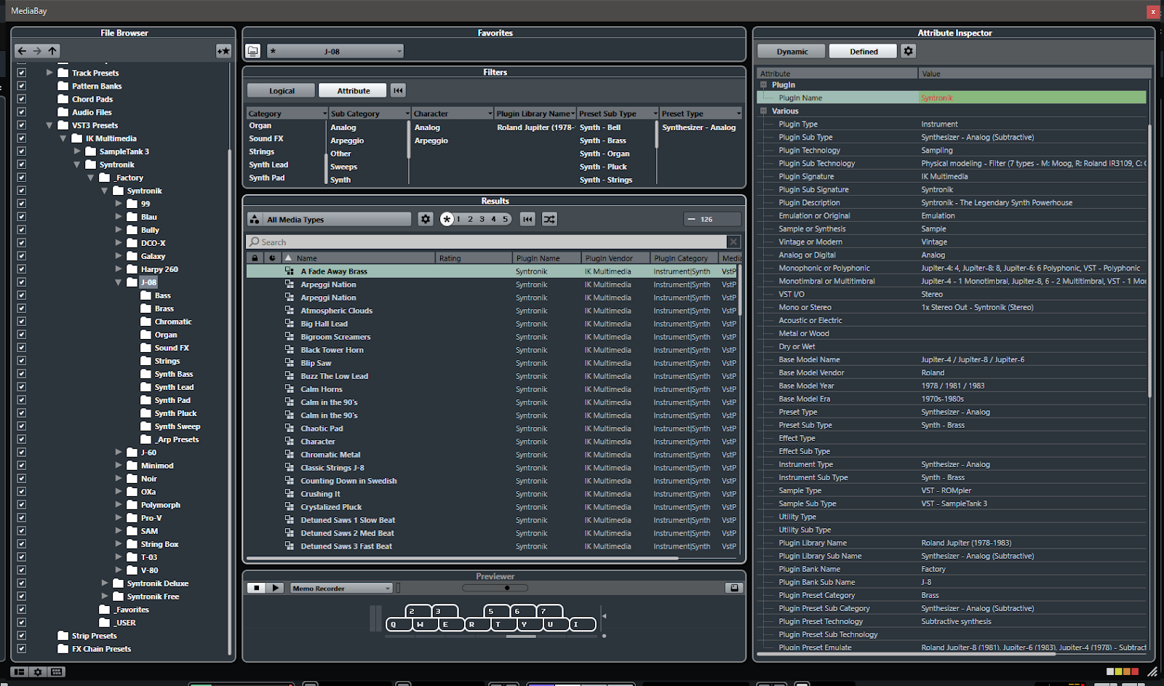Open Results settings gear icon
The width and height of the screenshot is (1164, 686).
click(426, 219)
